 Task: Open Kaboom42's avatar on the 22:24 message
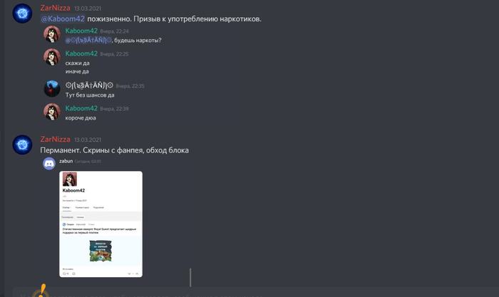pyautogui.click(x=52, y=34)
